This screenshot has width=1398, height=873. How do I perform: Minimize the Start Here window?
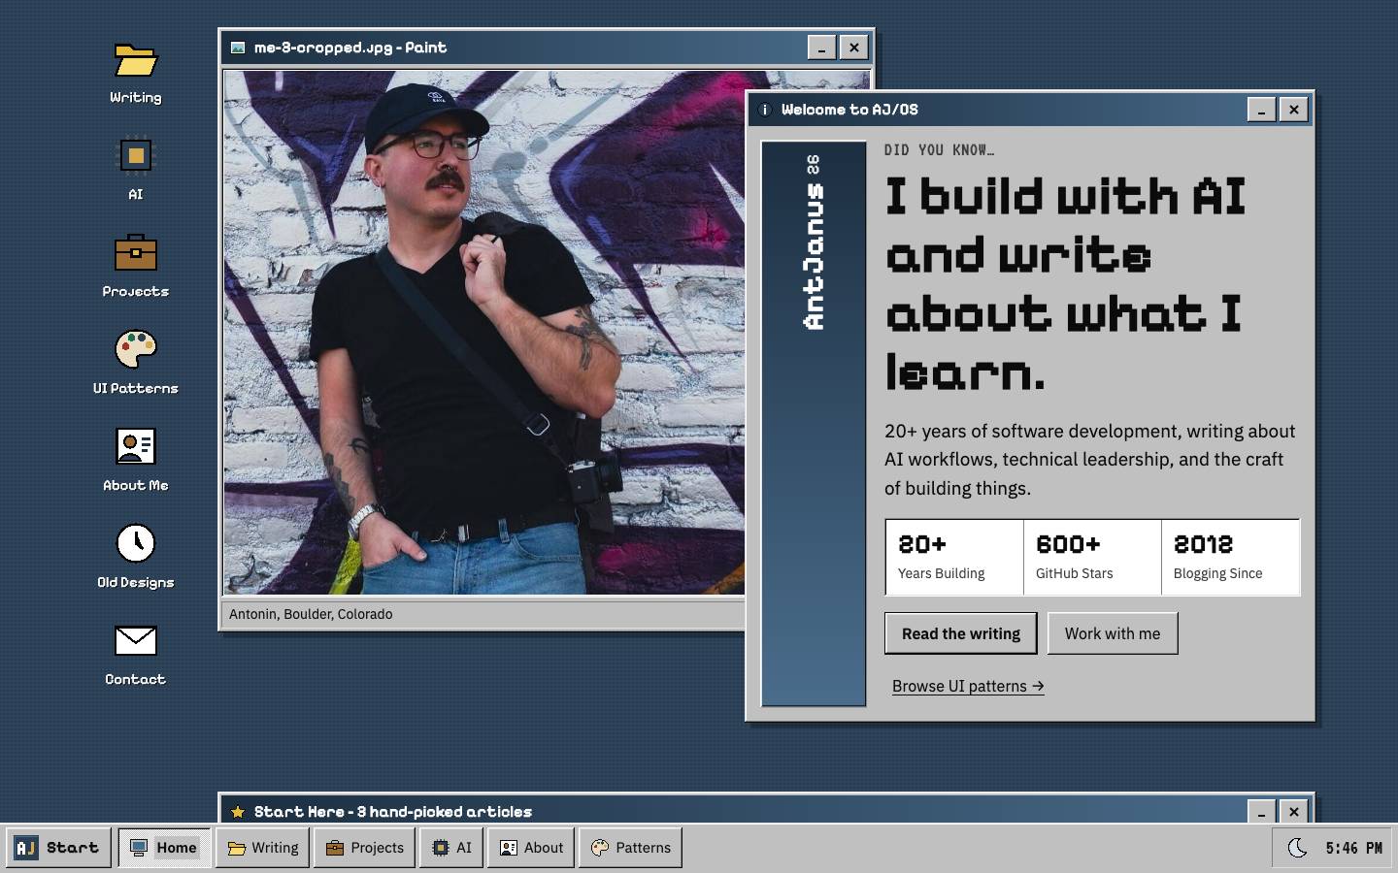(x=1261, y=811)
